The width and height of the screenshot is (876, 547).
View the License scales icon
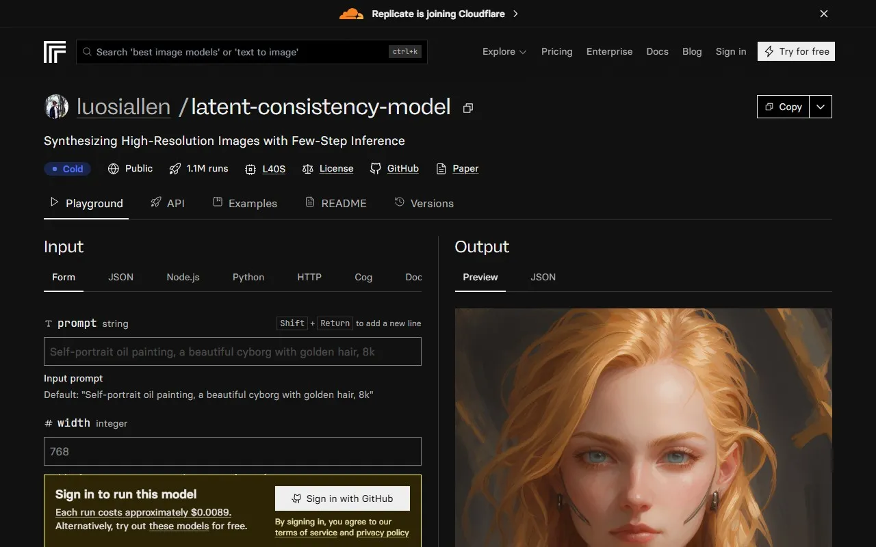coord(308,168)
